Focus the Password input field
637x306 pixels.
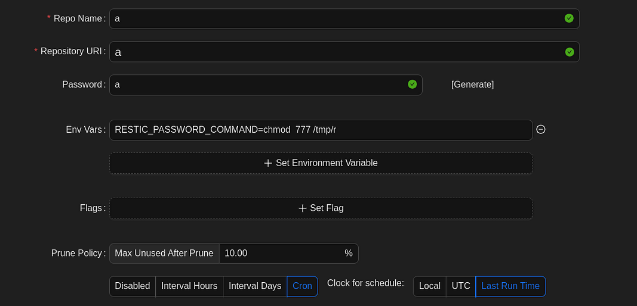click(266, 85)
